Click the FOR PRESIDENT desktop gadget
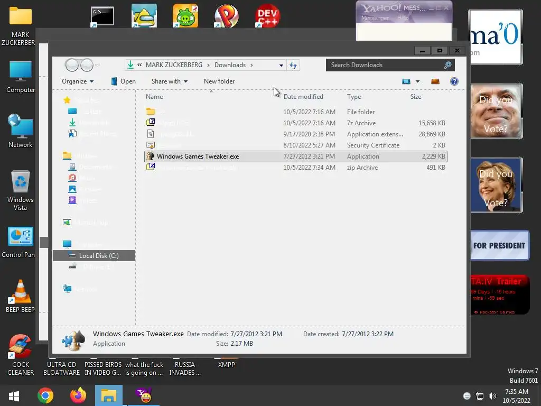 pos(500,245)
